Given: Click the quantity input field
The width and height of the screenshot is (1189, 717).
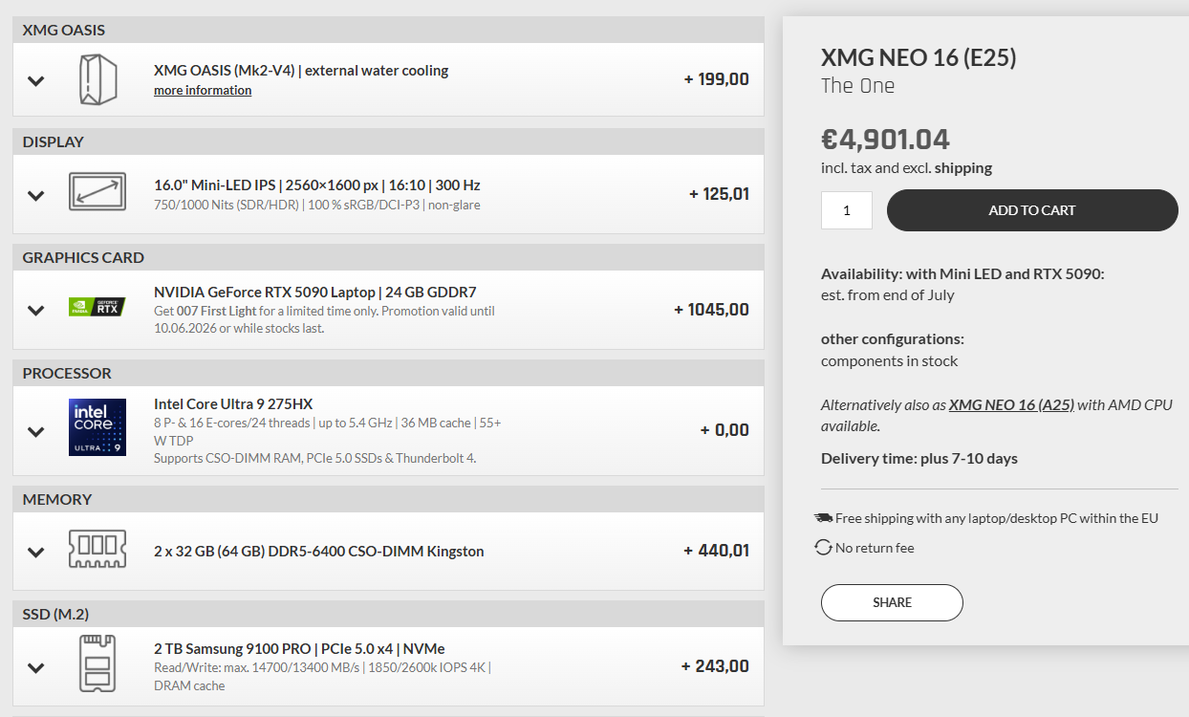Looking at the screenshot, I should pos(847,210).
